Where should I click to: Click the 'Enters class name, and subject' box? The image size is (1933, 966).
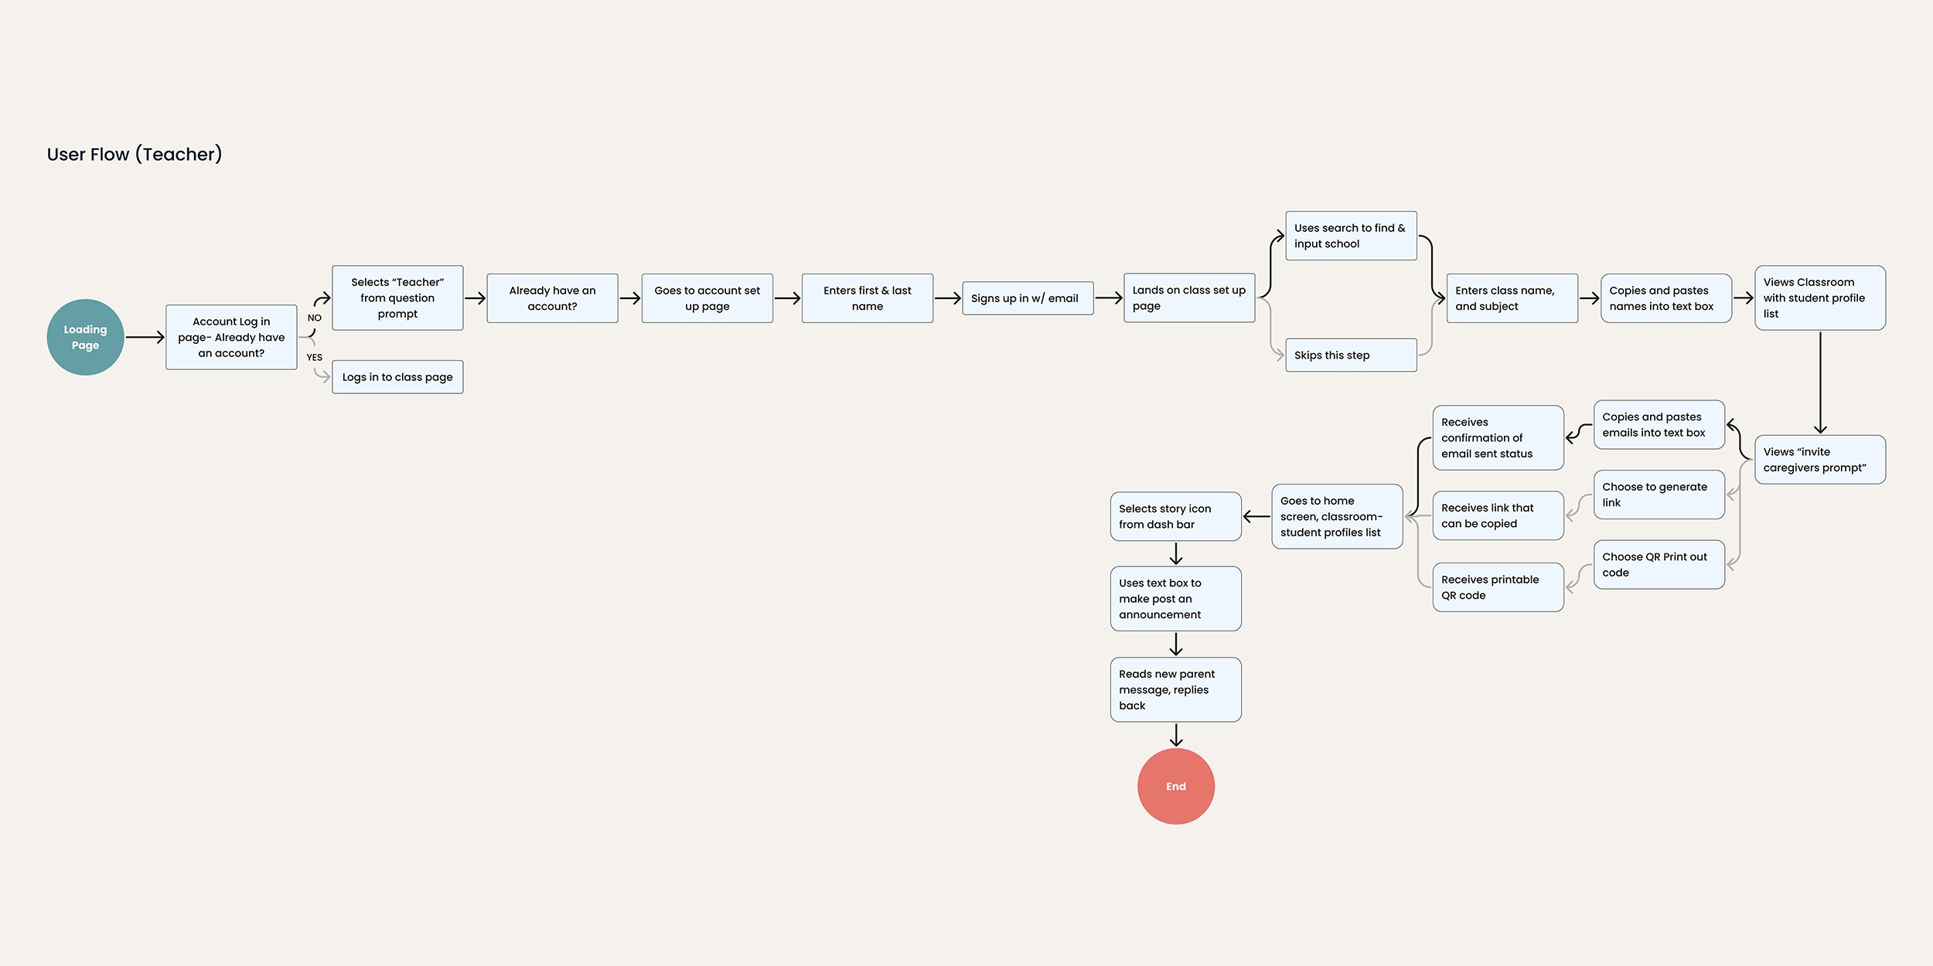[x=1511, y=298]
